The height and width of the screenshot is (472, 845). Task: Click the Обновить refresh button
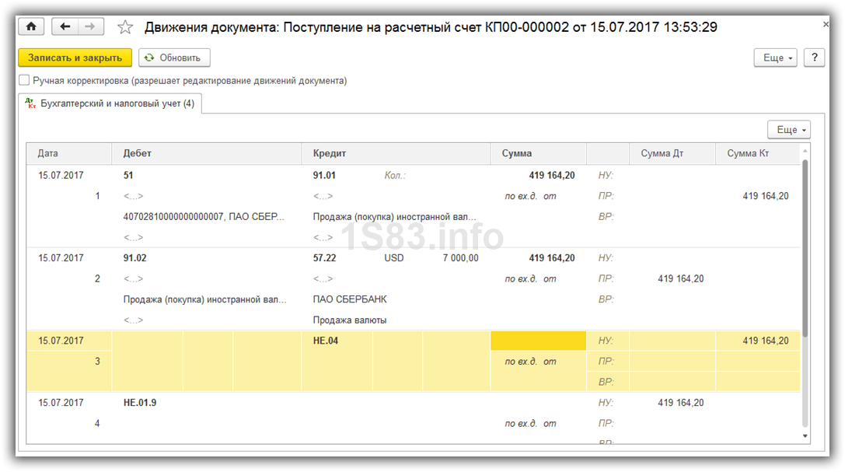174,58
